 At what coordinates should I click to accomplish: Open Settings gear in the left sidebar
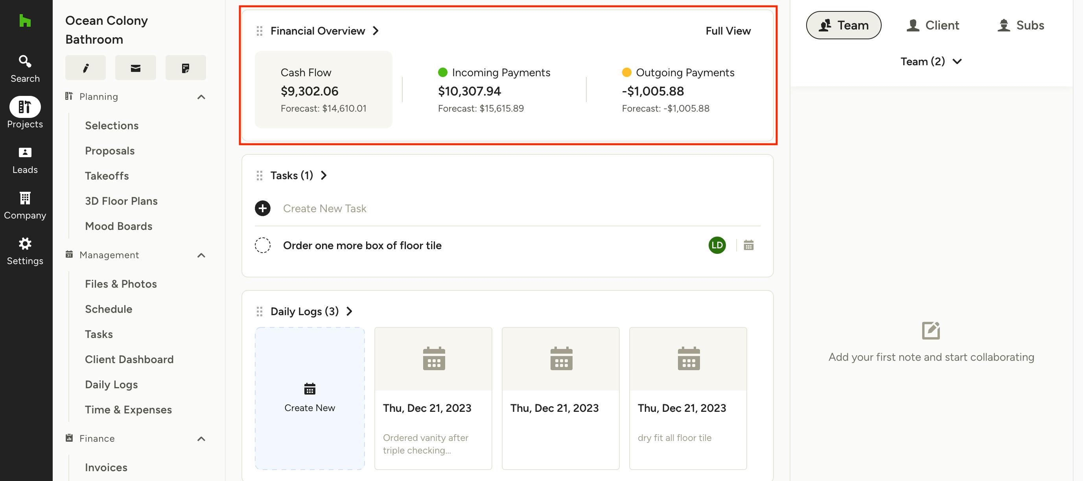[25, 251]
